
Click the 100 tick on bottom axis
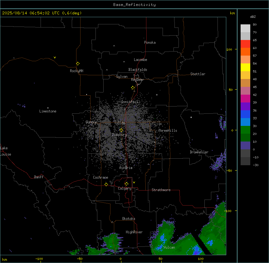click(x=201, y=259)
